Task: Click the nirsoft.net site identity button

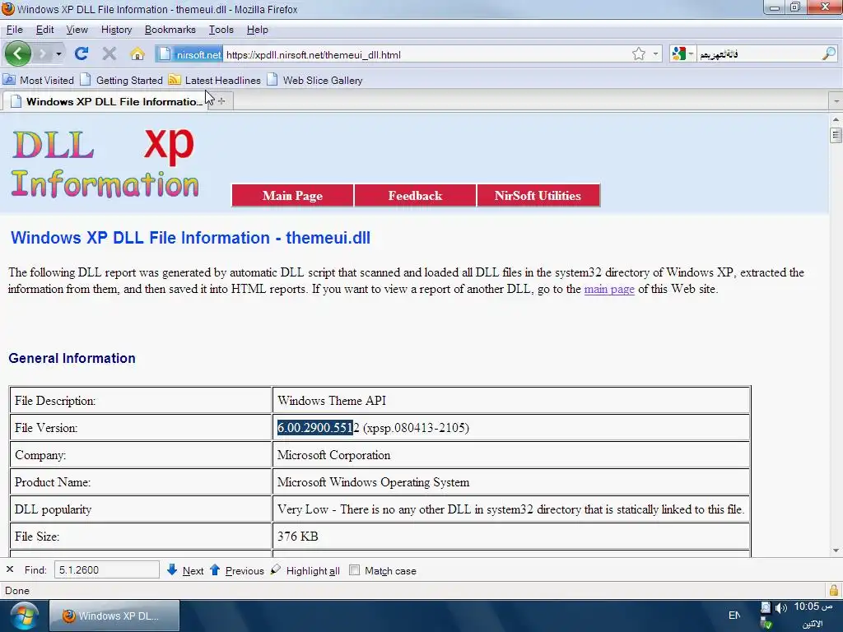Action: pos(189,54)
